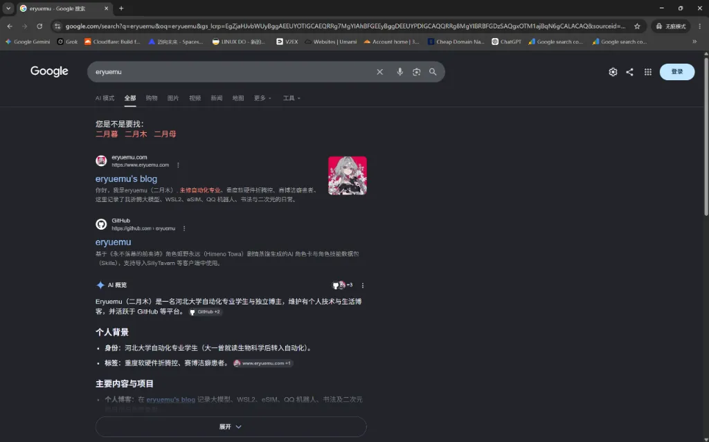Reload the page in the browser toolbar
This screenshot has height=442, width=709.
click(x=39, y=26)
